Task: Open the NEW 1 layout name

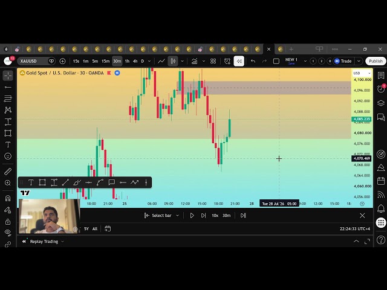Action: 291,61
